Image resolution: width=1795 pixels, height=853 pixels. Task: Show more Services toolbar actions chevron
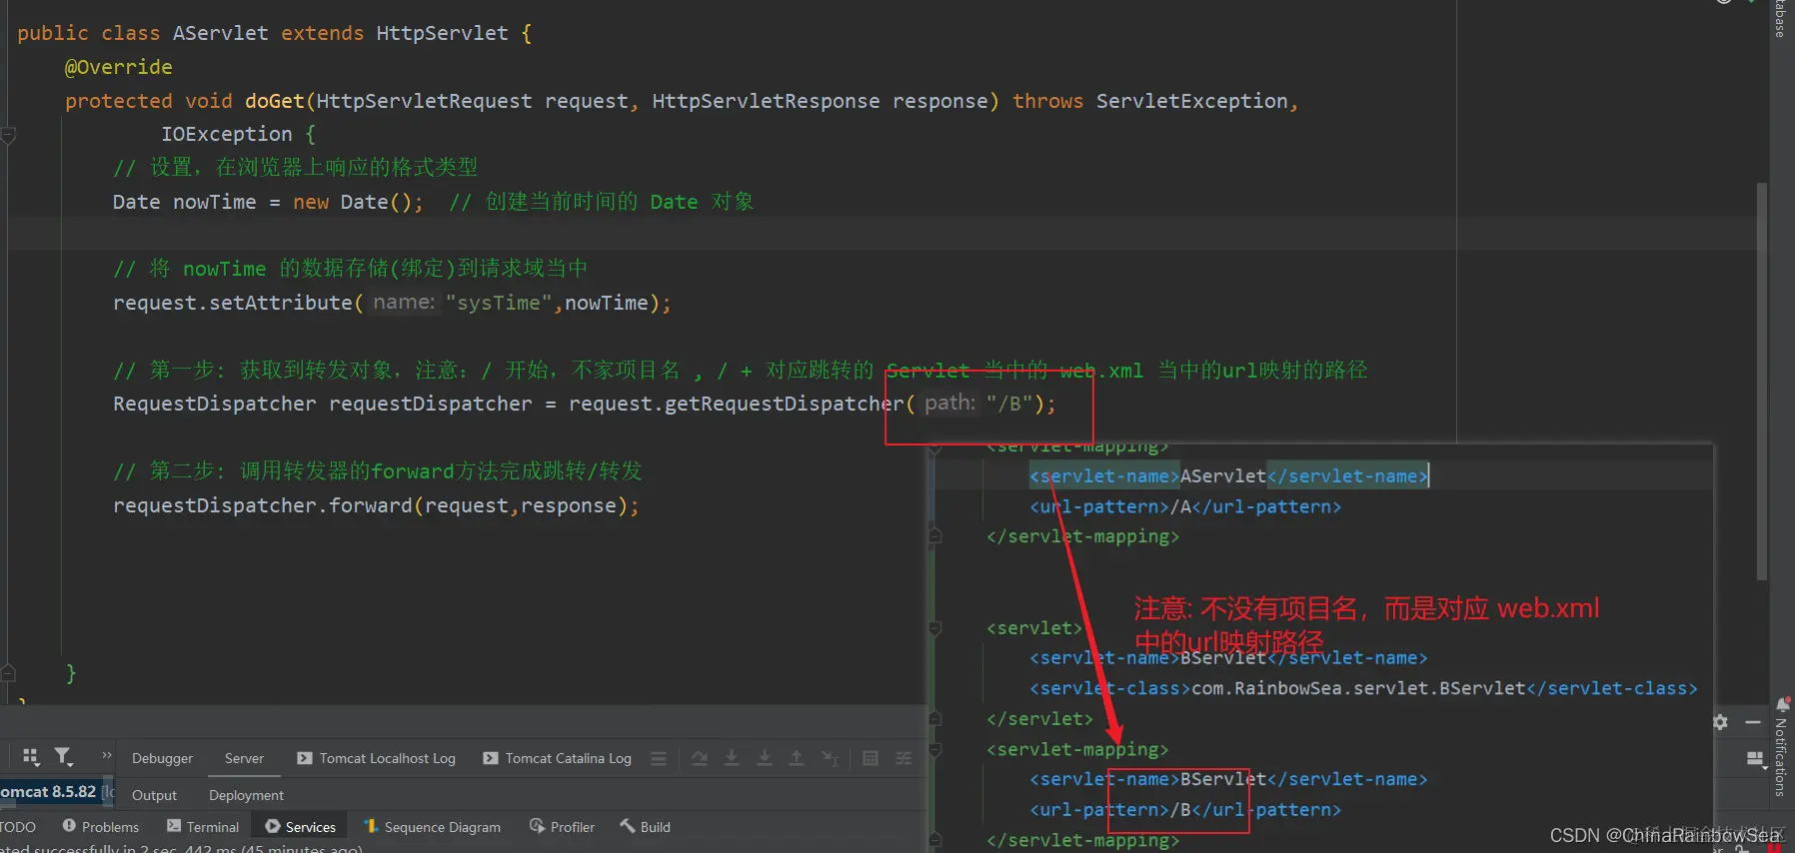(107, 755)
